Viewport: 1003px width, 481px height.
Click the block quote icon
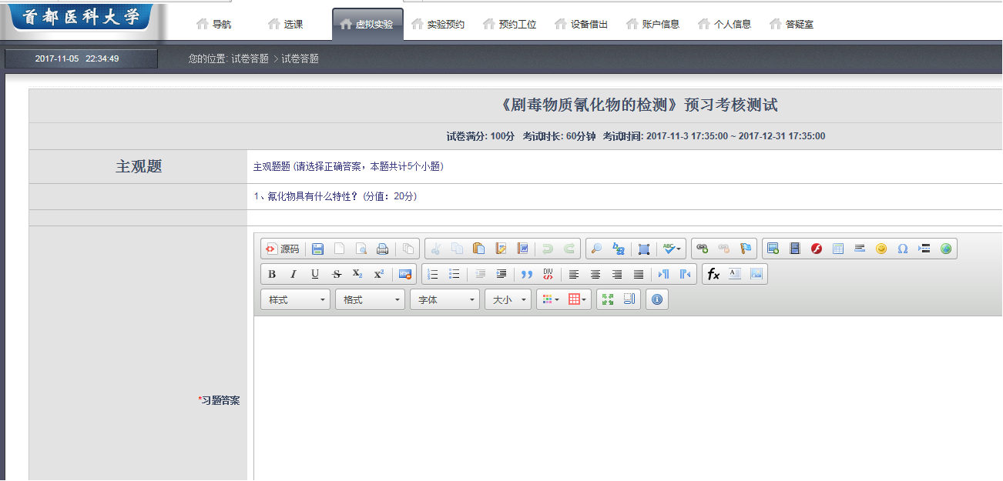527,274
